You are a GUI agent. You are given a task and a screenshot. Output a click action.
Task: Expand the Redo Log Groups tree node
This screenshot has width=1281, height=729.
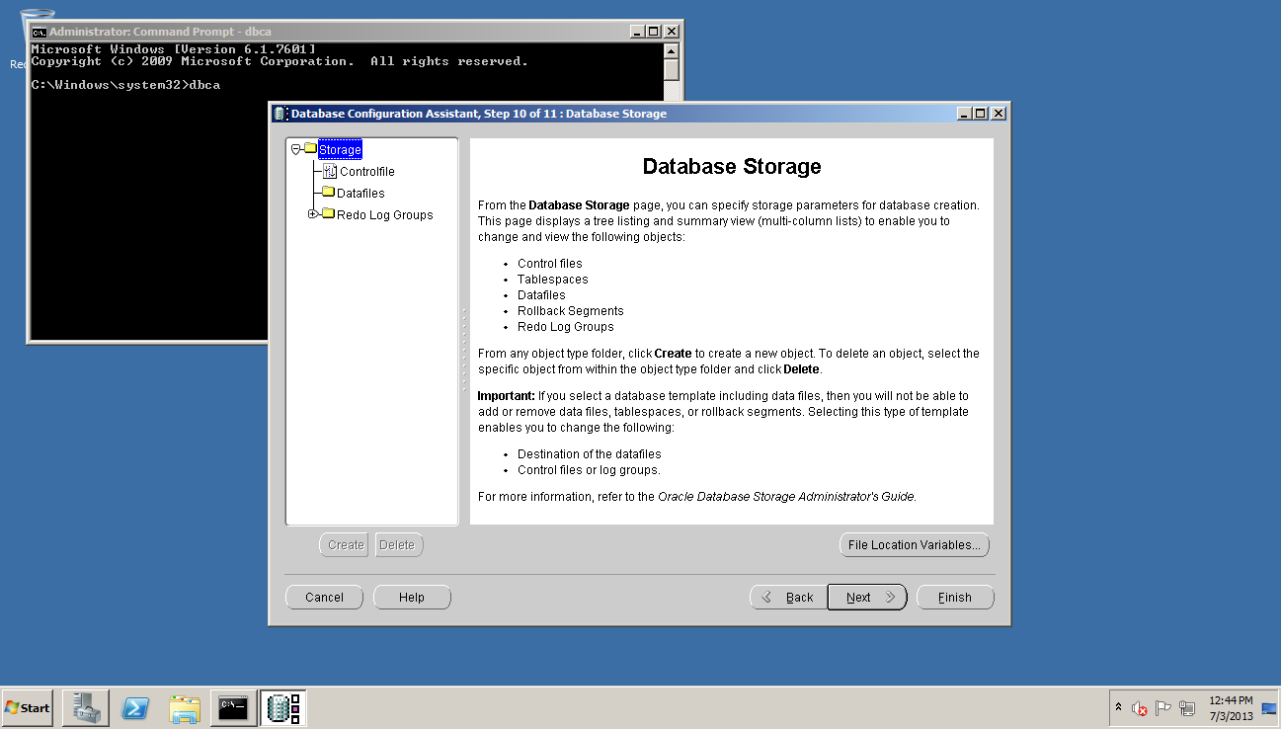click(313, 214)
